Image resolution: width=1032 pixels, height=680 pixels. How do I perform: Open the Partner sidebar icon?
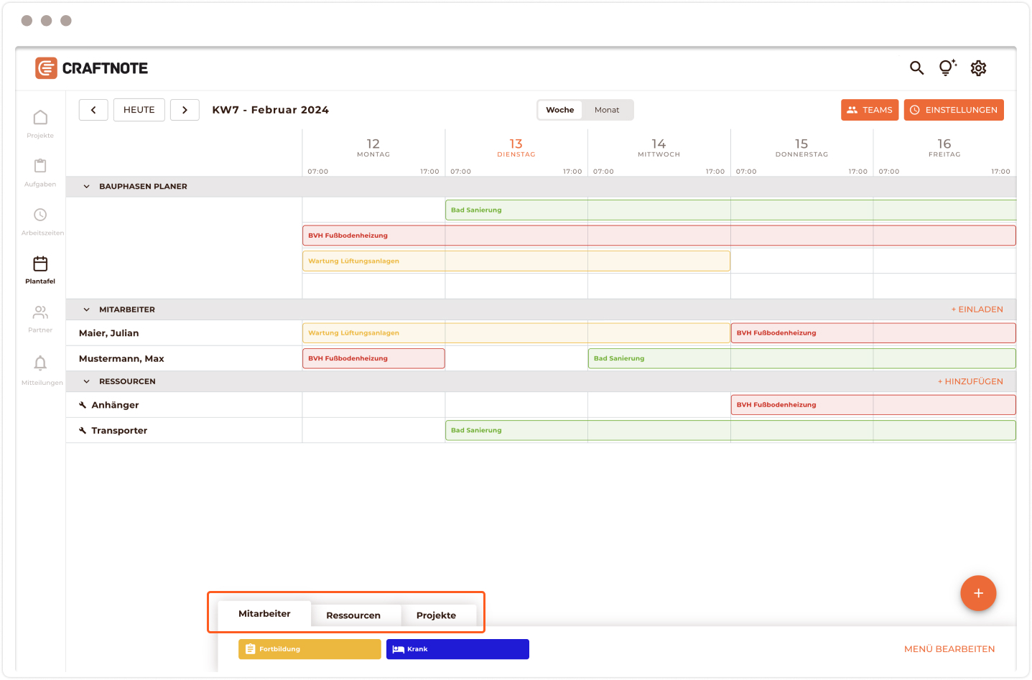pyautogui.click(x=40, y=313)
